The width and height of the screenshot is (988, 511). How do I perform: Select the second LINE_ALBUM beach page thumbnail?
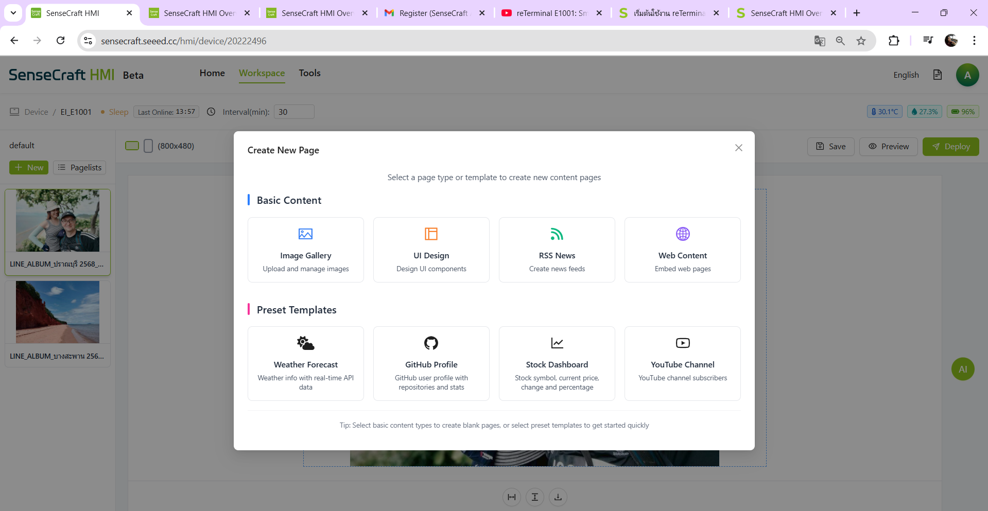pos(58,323)
